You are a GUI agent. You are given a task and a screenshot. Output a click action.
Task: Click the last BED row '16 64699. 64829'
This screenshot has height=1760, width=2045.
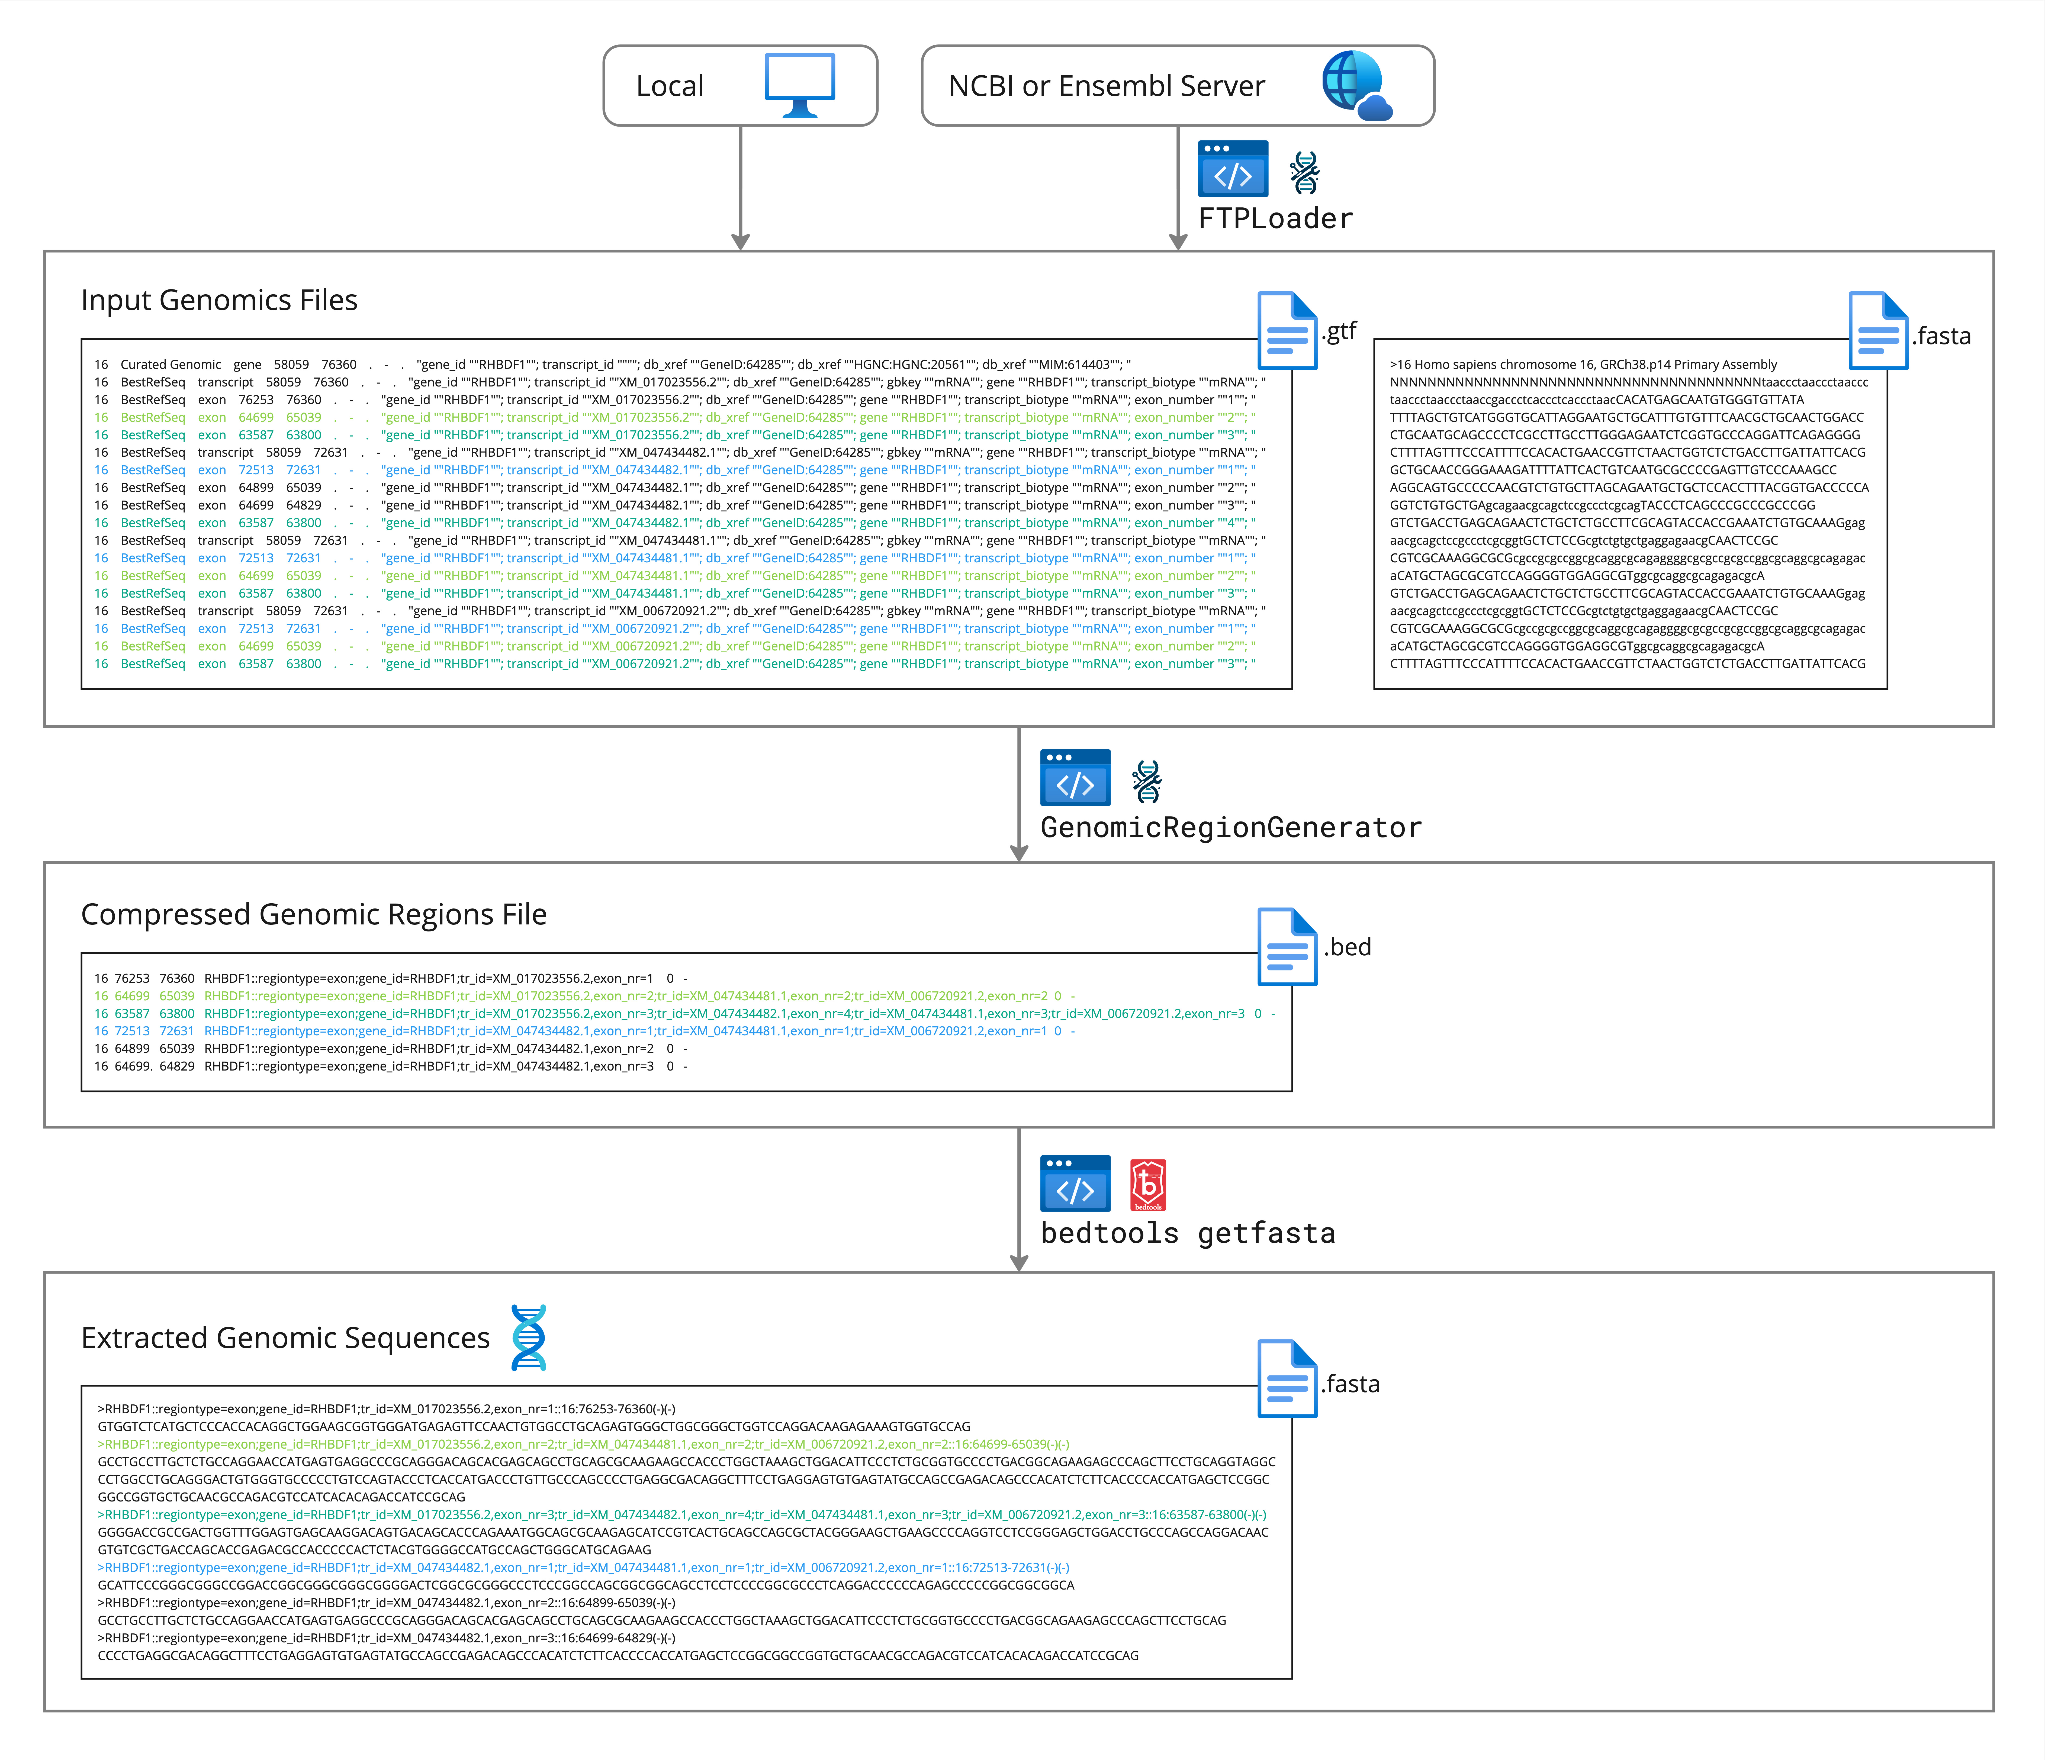coord(391,1066)
